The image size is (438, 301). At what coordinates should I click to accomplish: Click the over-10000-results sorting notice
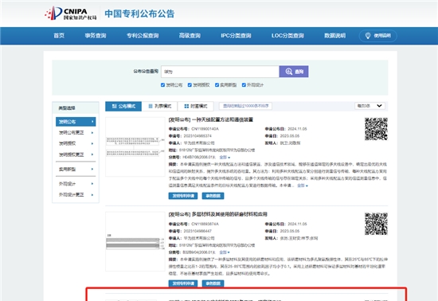pos(245,106)
